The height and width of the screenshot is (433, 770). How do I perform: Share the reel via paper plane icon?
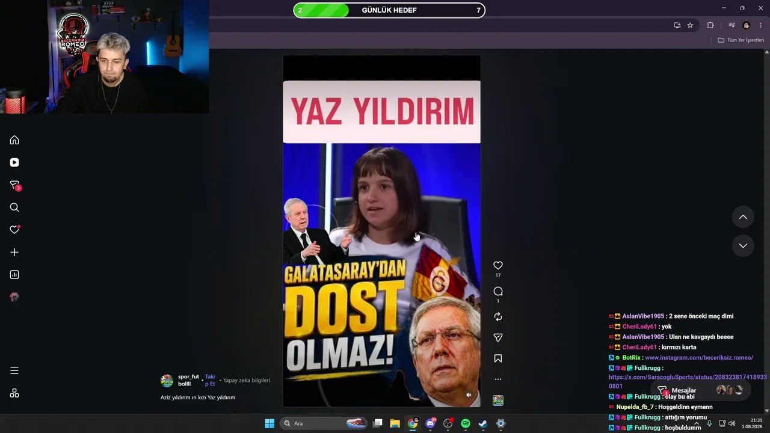click(x=498, y=338)
